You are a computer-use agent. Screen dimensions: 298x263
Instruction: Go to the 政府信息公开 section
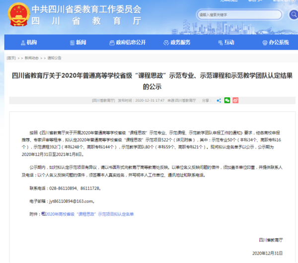tap(127, 42)
